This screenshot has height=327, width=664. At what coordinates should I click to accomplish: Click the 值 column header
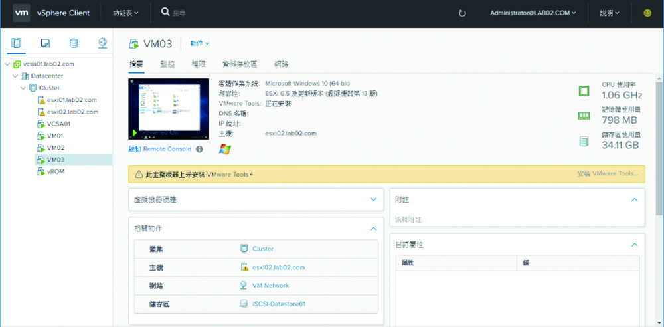pyautogui.click(x=578, y=263)
